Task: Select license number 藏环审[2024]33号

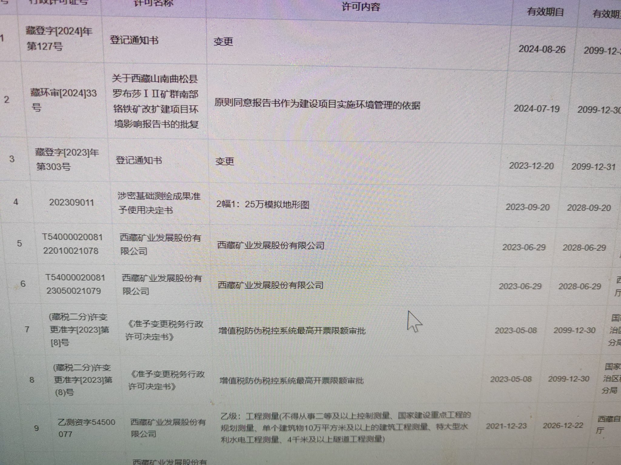Action: point(64,100)
